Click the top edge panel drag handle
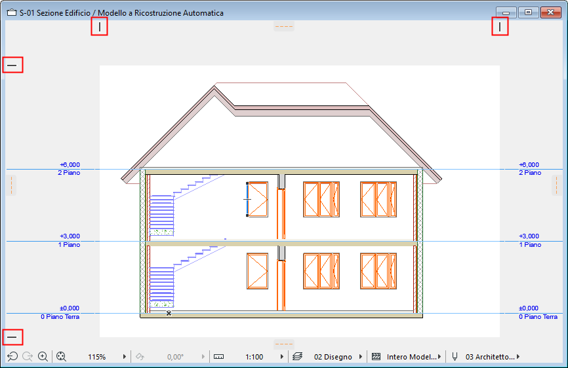Screen dimensions: 568x368 [283, 26]
